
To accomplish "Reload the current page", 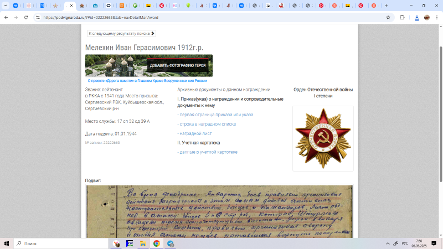I will point(26,18).
